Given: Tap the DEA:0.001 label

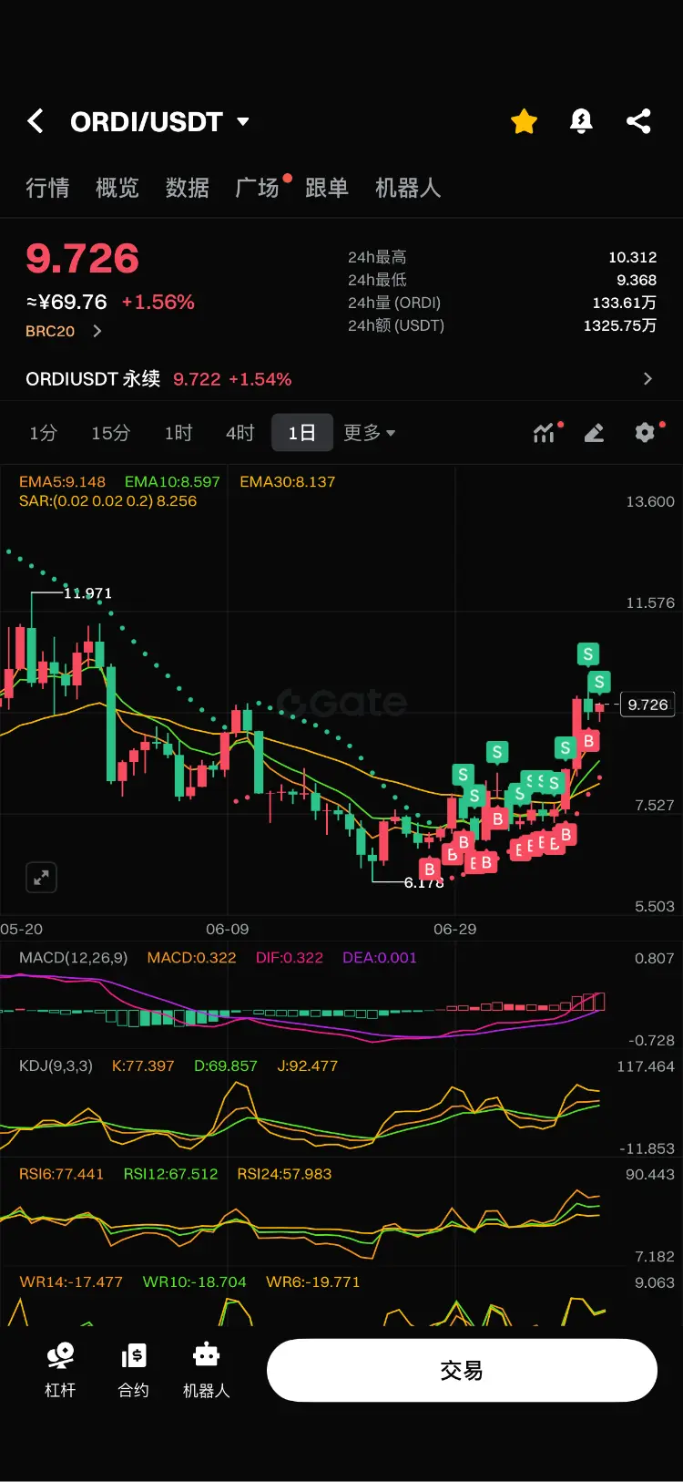Looking at the screenshot, I should [x=380, y=958].
